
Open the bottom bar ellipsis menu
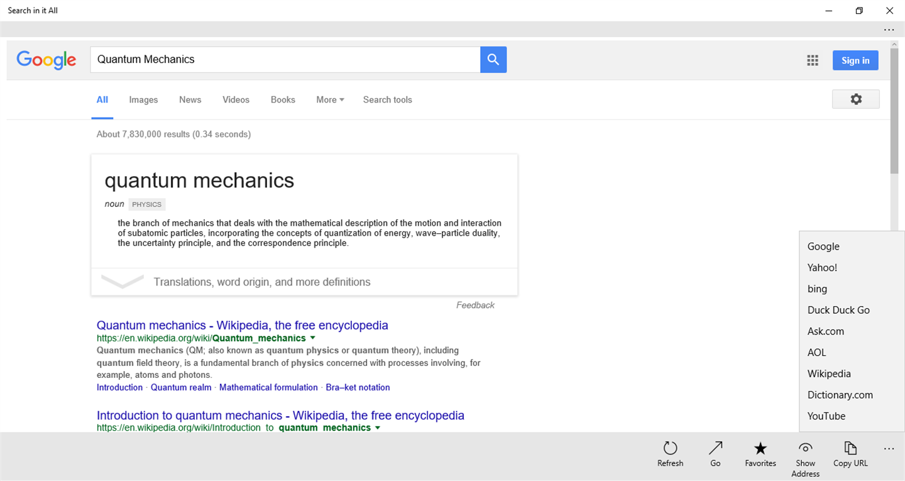(x=889, y=449)
